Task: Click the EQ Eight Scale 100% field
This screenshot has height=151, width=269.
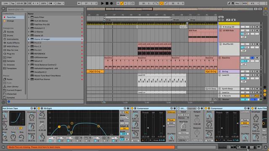Action: (x=124, y=134)
